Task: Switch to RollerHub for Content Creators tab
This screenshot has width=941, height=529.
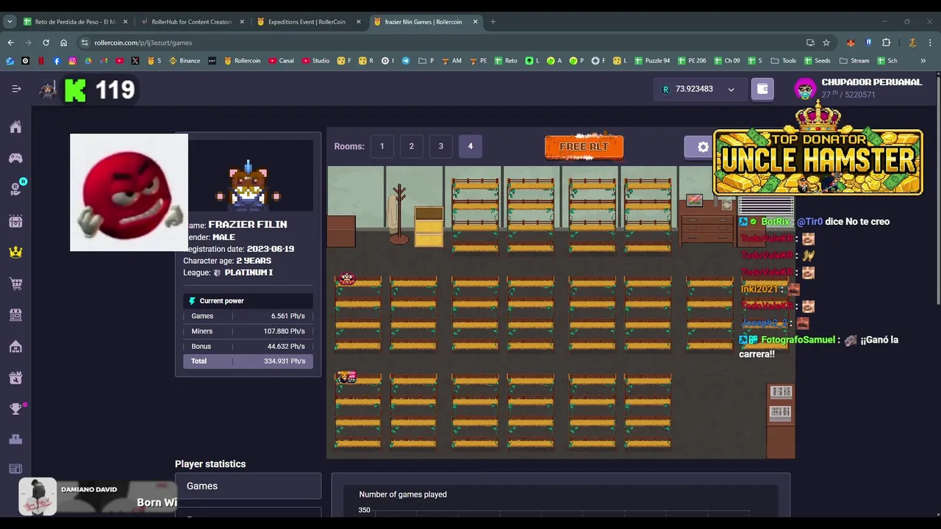Action: (x=191, y=22)
